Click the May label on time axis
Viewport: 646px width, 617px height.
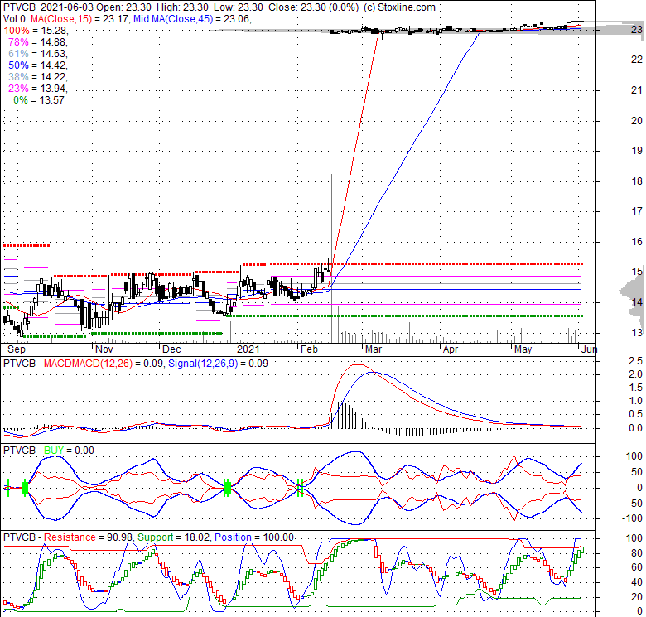[x=523, y=349]
